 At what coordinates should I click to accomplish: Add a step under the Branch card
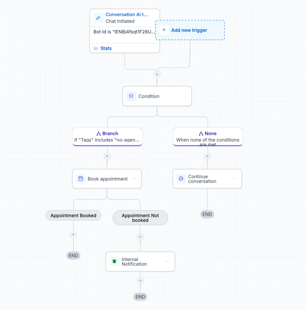107,156
